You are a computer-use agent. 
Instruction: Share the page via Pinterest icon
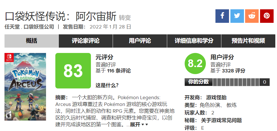click(267, 16)
